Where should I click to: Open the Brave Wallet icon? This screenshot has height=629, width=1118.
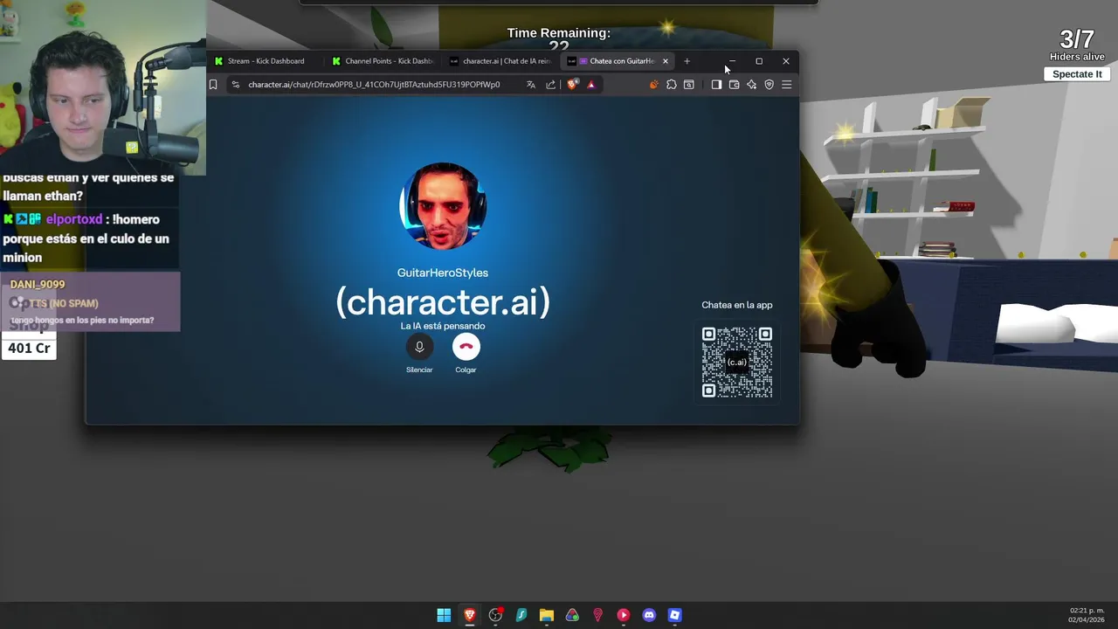pos(734,85)
